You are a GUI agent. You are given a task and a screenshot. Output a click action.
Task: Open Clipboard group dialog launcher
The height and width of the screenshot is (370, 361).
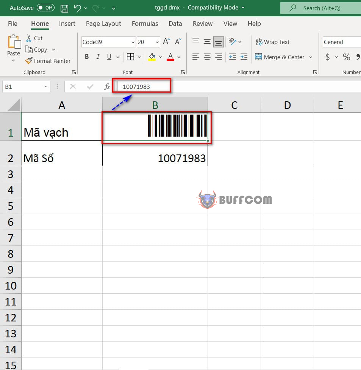pos(74,72)
